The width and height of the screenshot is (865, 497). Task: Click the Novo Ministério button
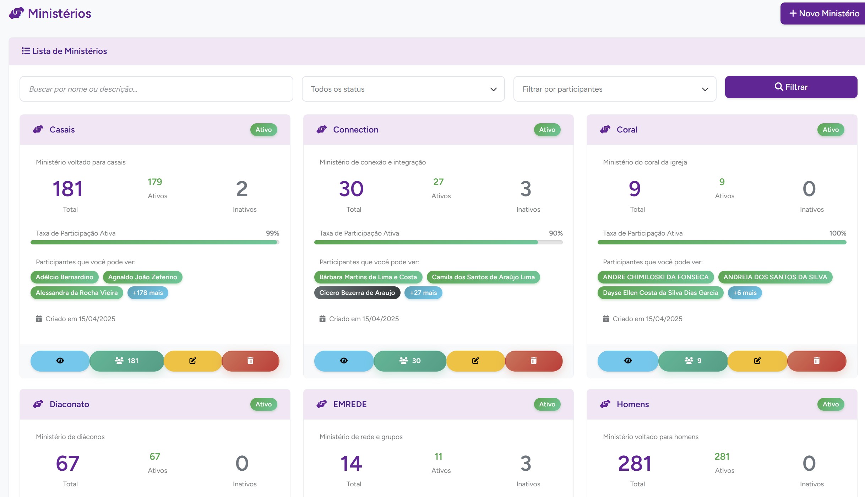pyautogui.click(x=824, y=13)
